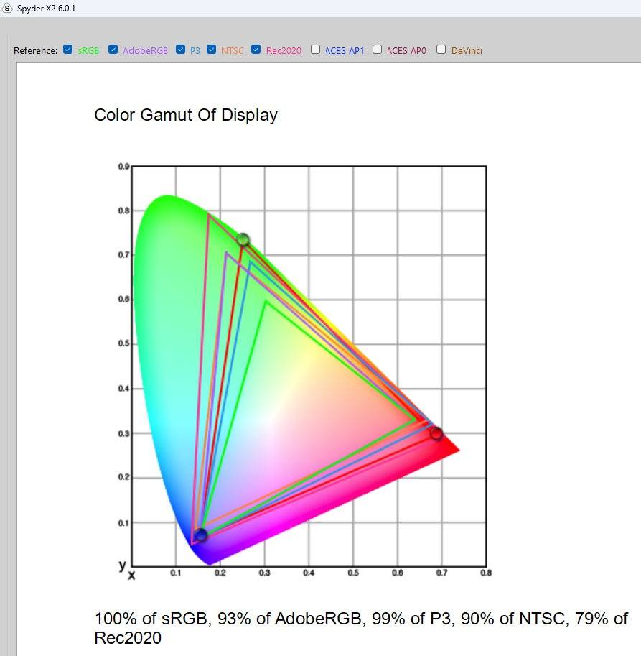Click the "Spyder X2 6.0.1" window title
Screen dimensions: 641x656
(x=47, y=8)
